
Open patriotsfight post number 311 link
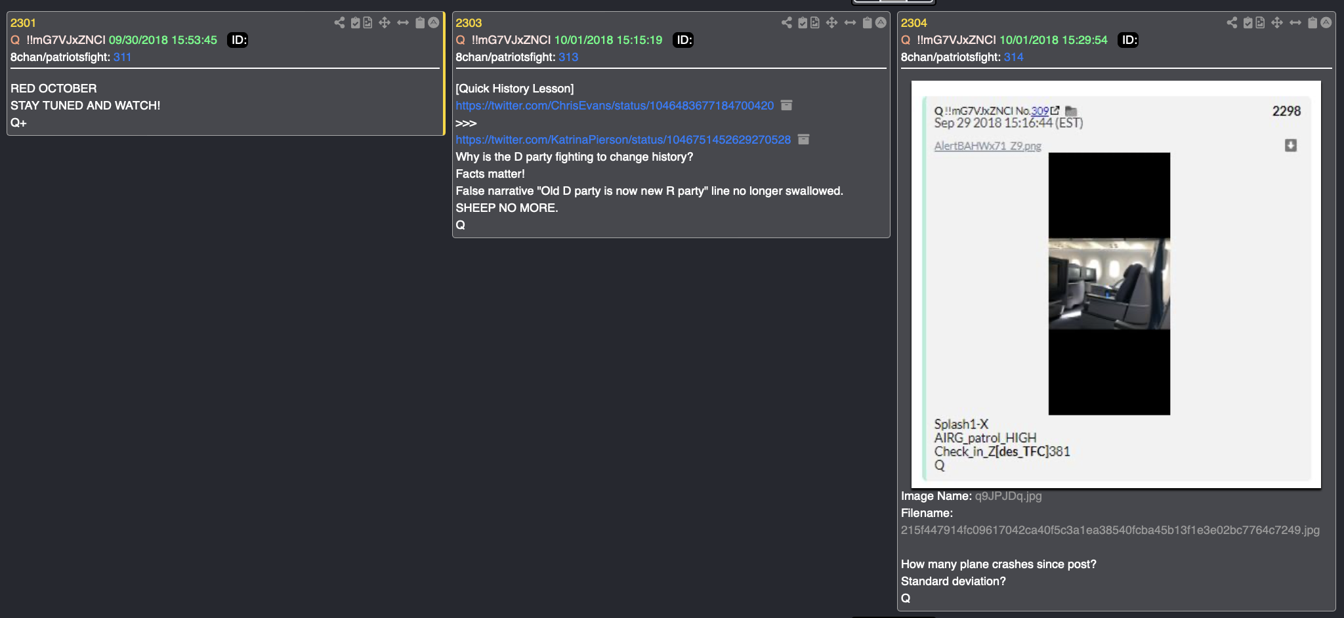tap(122, 57)
